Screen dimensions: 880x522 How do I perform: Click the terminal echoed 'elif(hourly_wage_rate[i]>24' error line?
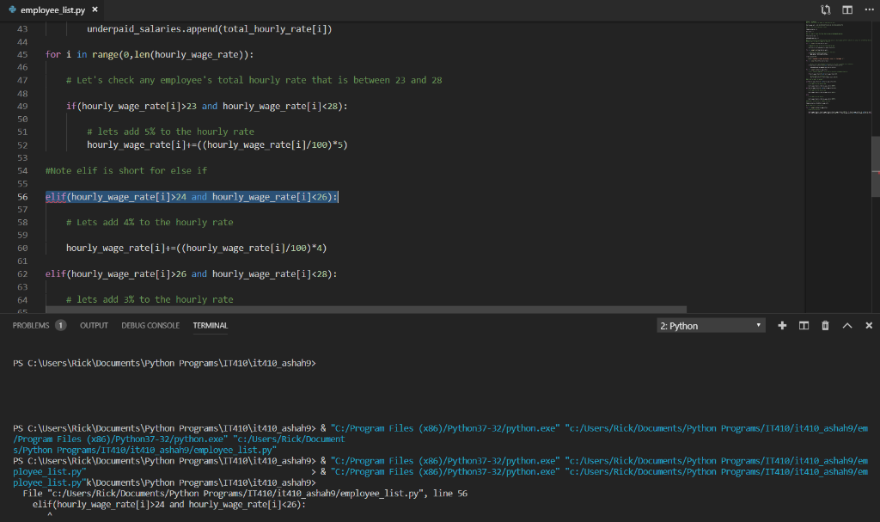(169, 505)
